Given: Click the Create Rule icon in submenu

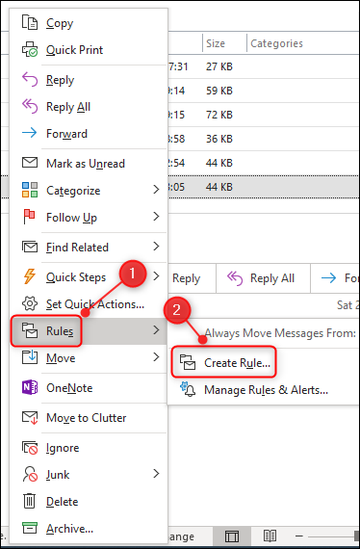Looking at the screenshot, I should tap(188, 363).
